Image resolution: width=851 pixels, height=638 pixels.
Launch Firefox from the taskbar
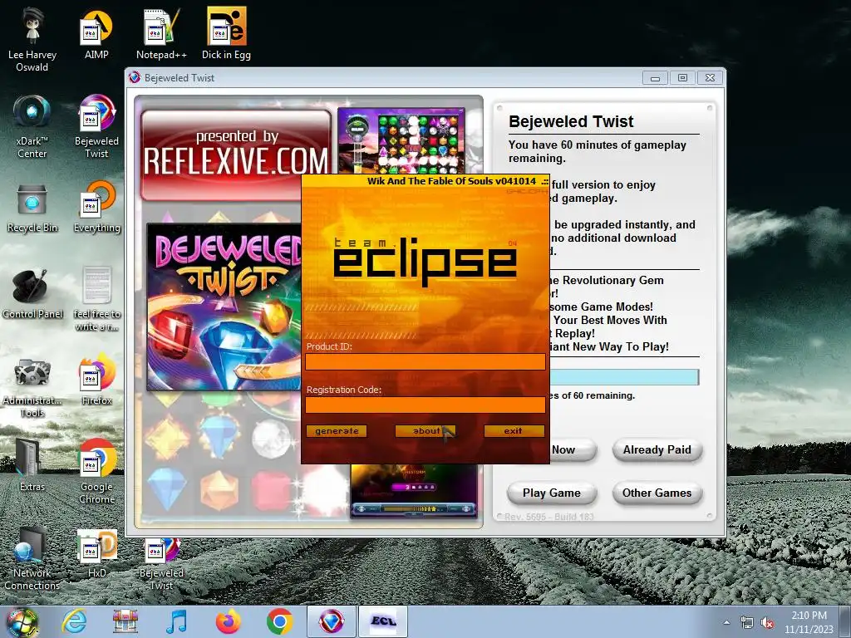click(228, 621)
